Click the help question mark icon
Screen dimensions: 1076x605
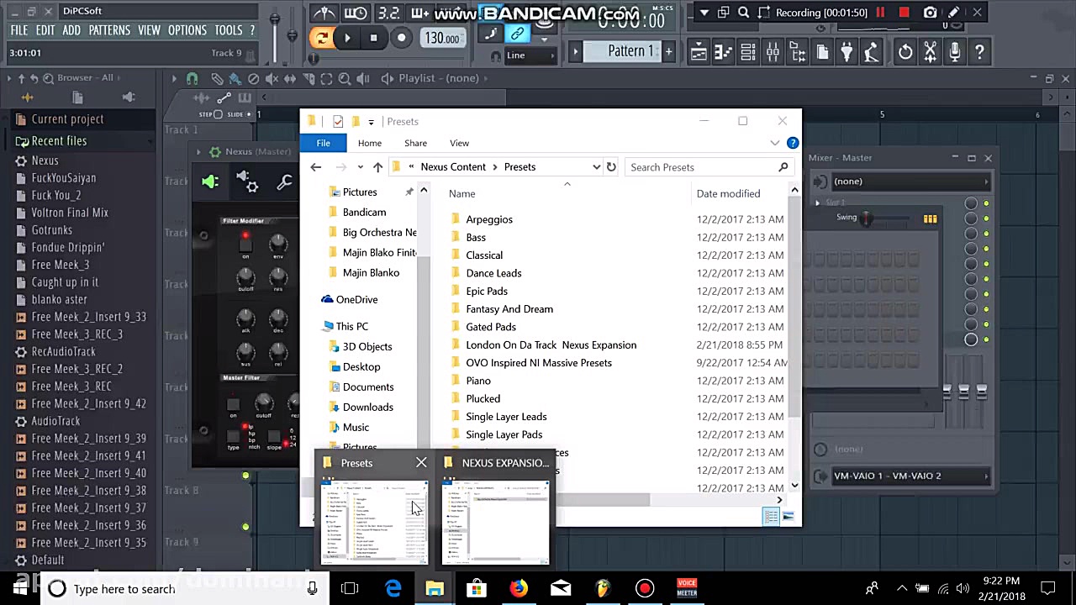pyautogui.click(x=979, y=52)
